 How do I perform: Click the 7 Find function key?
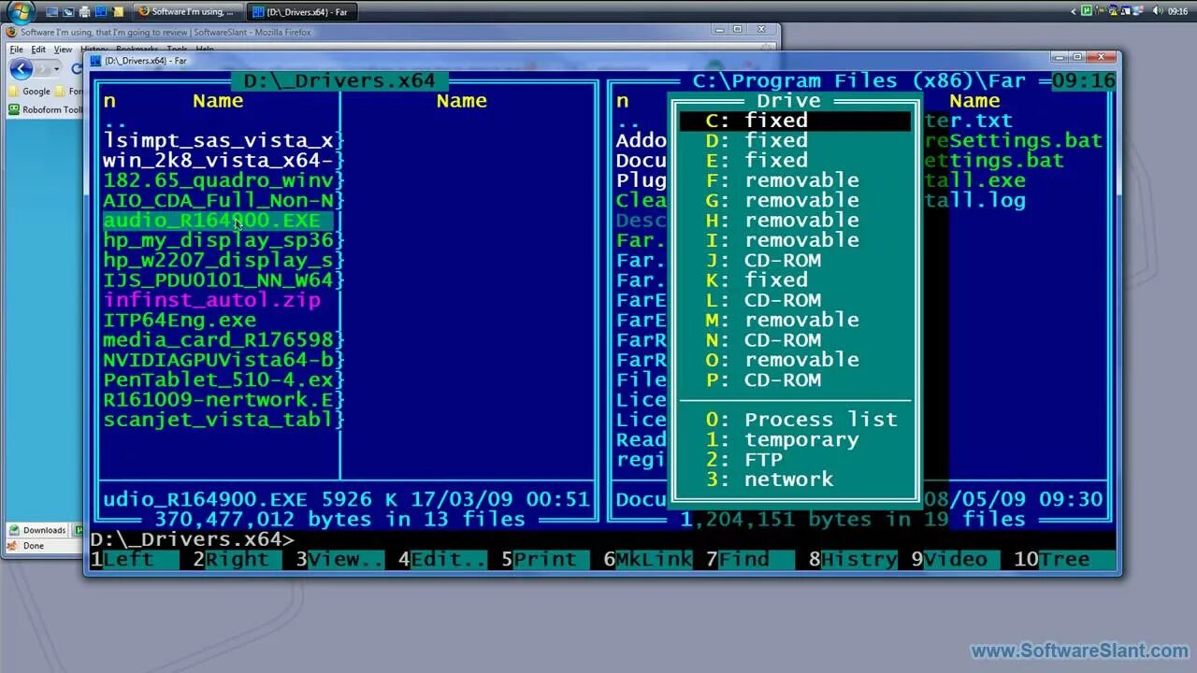pyautogui.click(x=751, y=559)
